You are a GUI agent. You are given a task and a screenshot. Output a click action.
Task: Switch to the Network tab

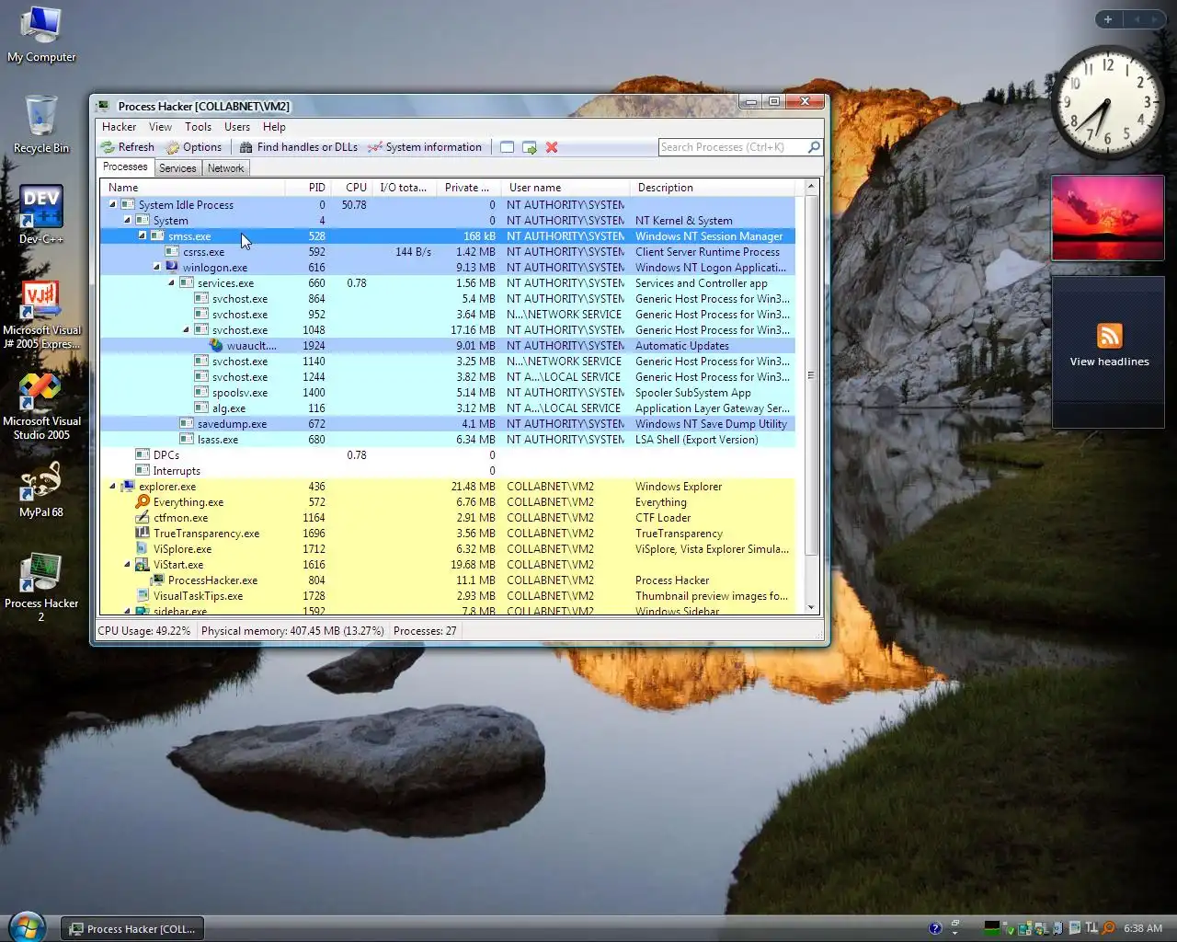[x=225, y=168]
